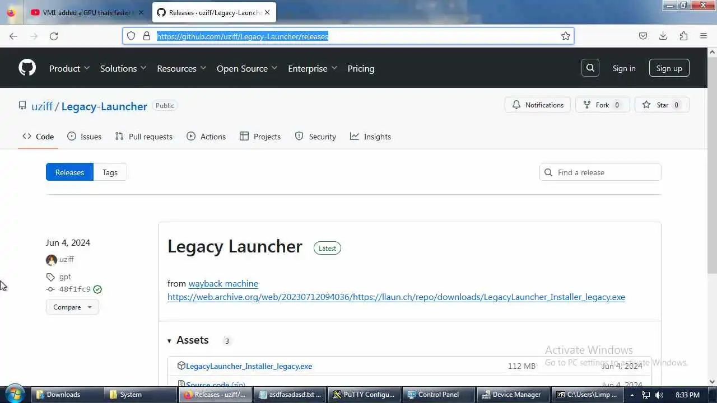
Task: Click the Find a release search field
Action: 600,172
